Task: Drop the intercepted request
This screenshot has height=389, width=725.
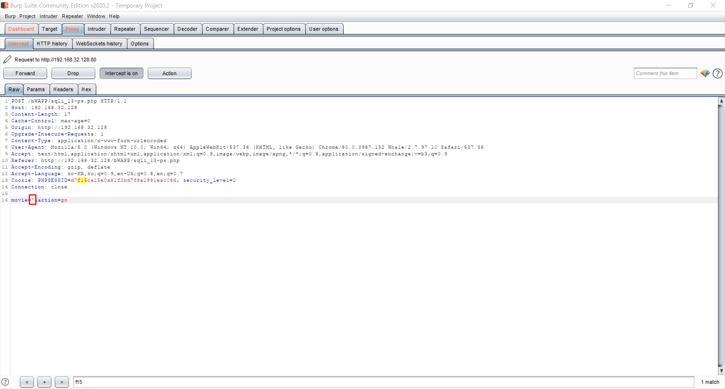Action: 73,73
